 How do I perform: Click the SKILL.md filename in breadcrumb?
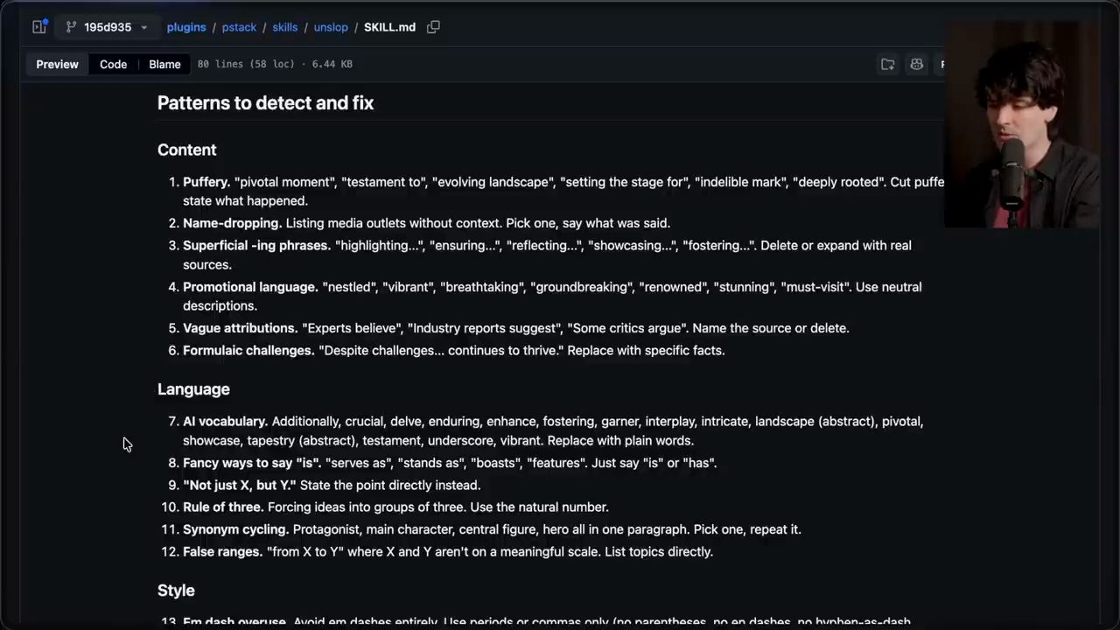389,27
